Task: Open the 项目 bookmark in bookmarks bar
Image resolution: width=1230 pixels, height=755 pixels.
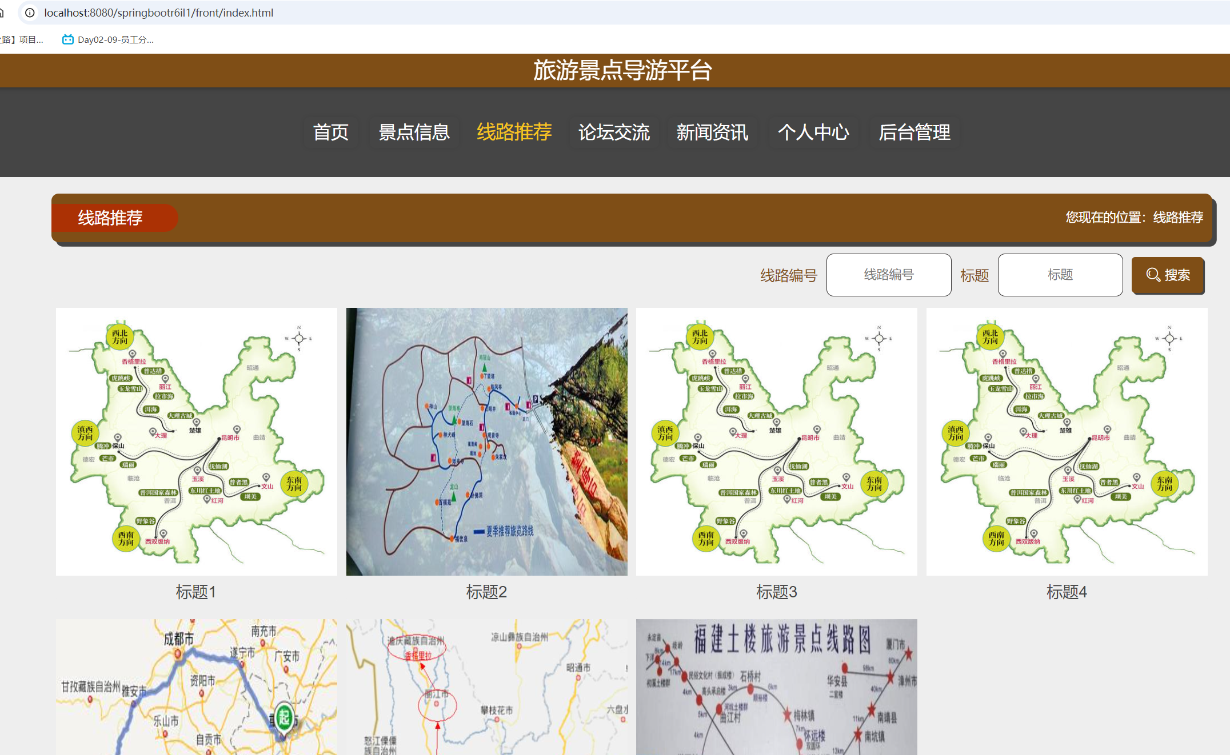Action: (21, 39)
